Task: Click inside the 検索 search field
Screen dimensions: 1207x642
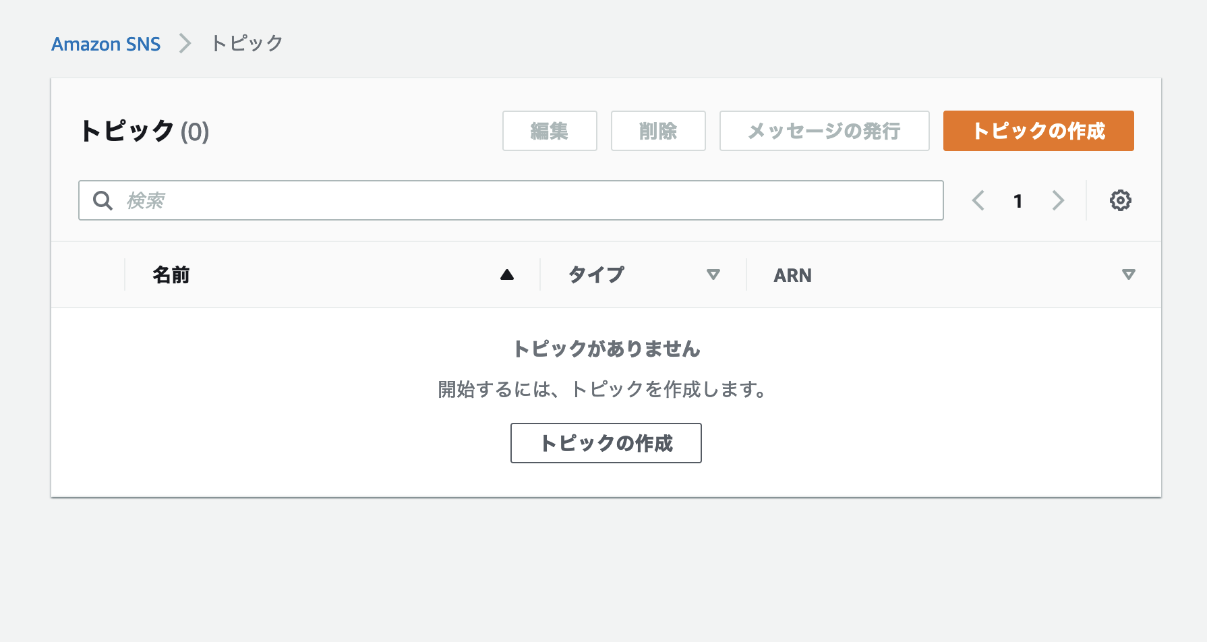Action: click(x=472, y=200)
